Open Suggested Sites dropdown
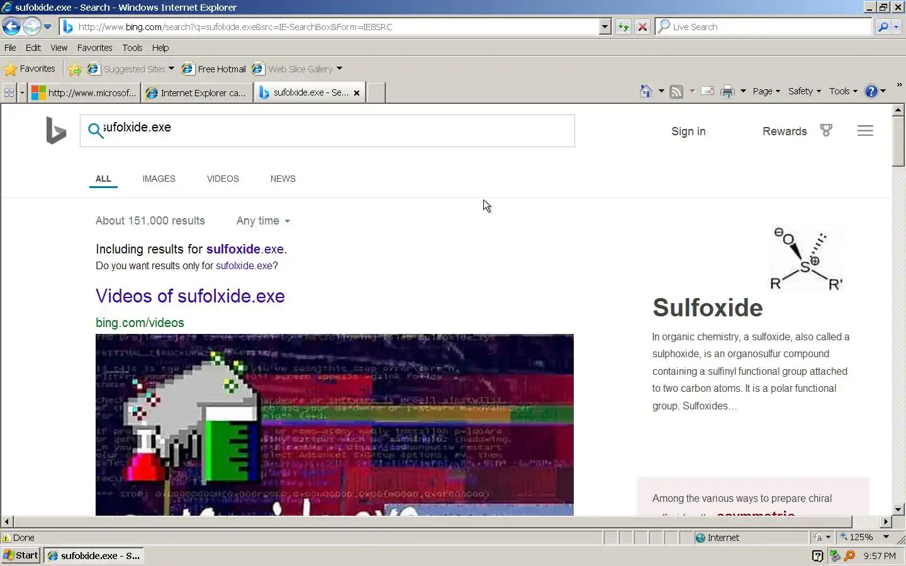 131,69
